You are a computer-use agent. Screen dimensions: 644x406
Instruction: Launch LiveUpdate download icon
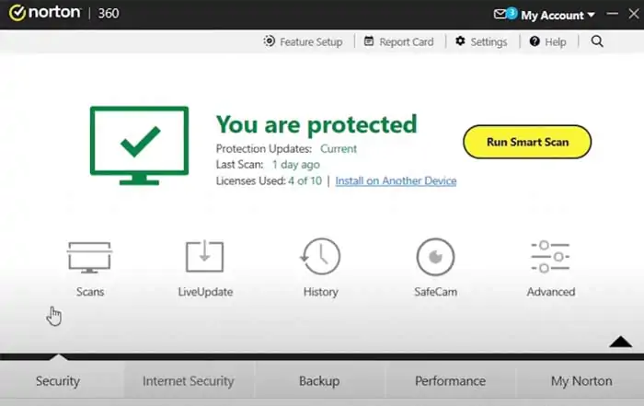[x=204, y=257]
